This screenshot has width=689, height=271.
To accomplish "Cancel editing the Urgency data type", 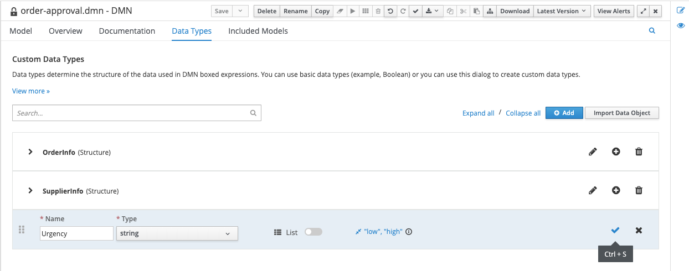I will (639, 230).
